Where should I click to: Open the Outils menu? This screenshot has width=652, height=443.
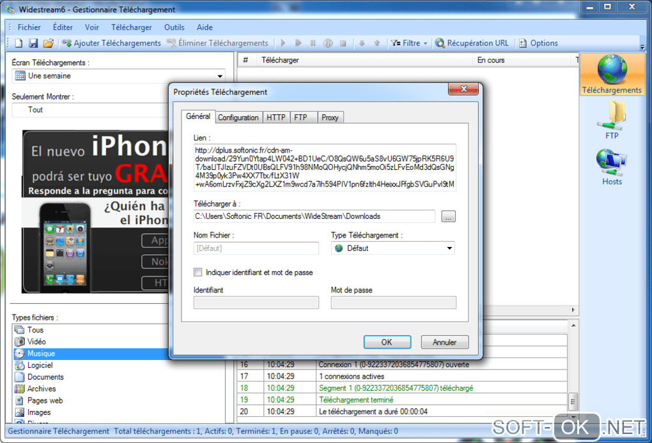click(175, 27)
